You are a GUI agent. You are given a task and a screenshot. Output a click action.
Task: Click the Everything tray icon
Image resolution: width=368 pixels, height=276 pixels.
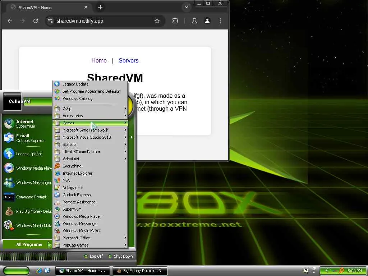click(x=341, y=271)
